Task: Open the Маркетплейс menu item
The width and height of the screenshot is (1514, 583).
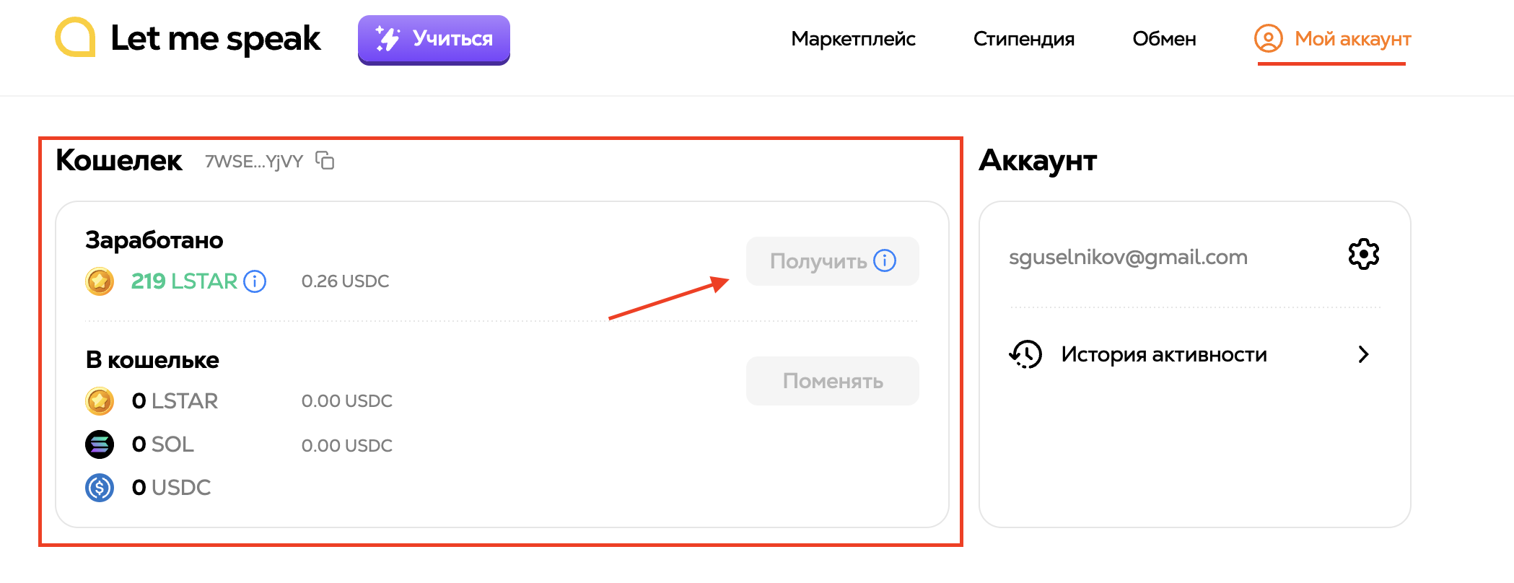Action: tap(853, 39)
